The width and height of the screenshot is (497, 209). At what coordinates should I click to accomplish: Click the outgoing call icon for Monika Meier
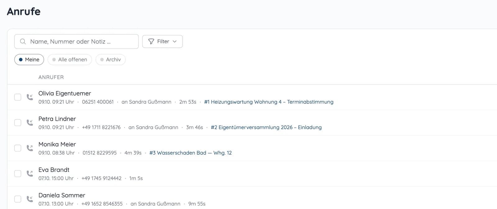coord(30,148)
